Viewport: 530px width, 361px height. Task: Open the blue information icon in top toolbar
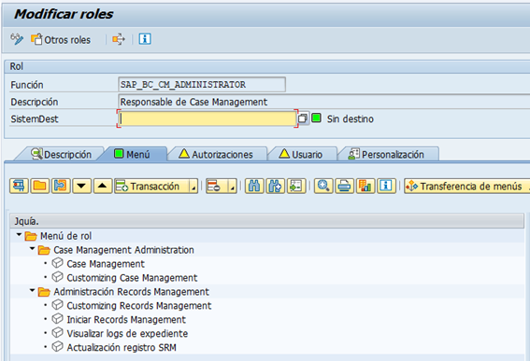click(145, 39)
